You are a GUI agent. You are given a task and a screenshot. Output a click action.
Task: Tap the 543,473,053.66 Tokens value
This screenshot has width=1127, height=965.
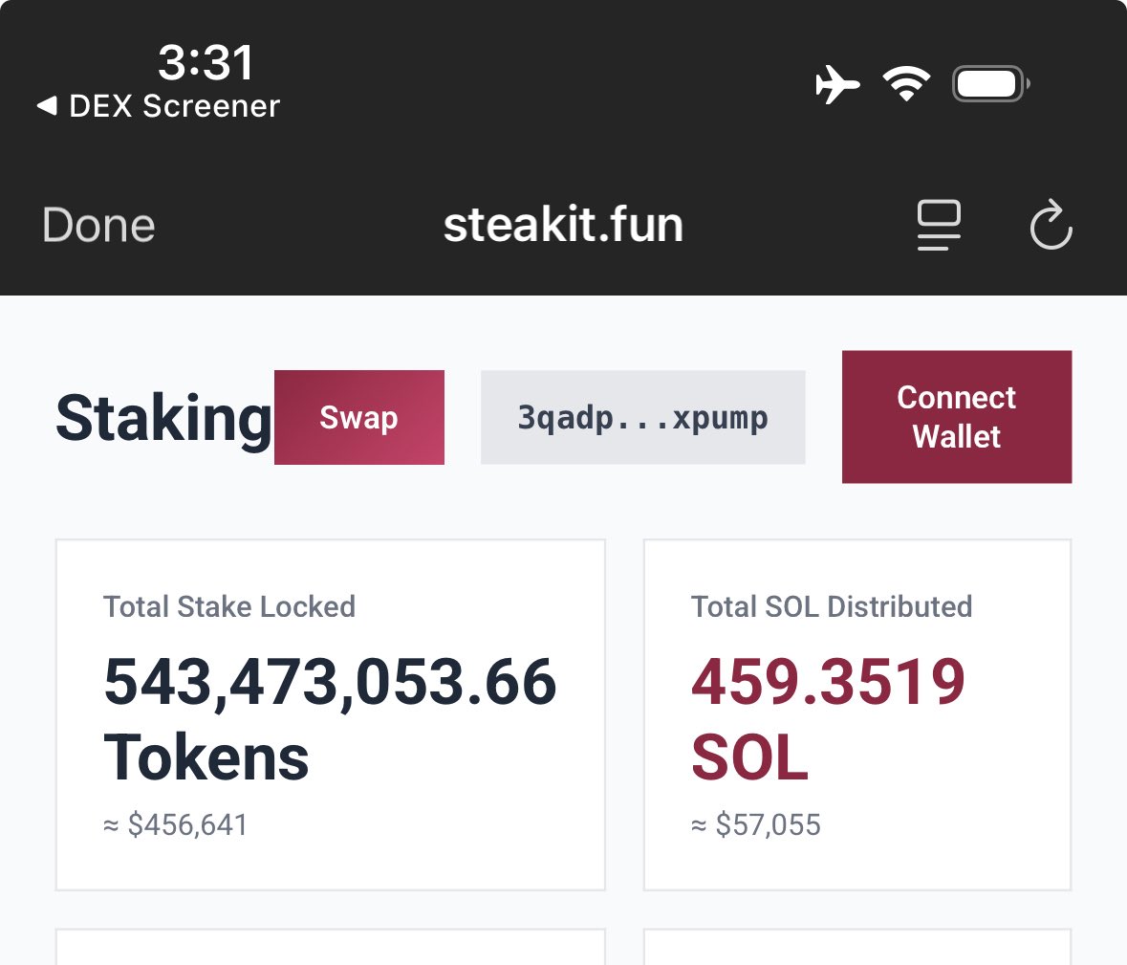(330, 719)
